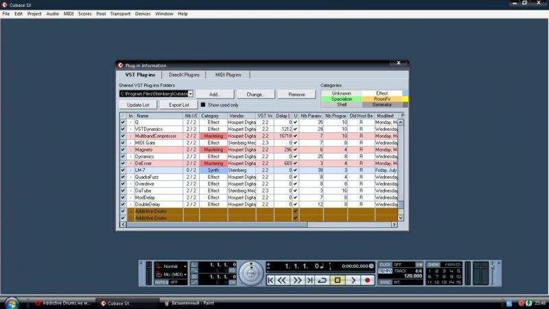Uncheck the enable checkbox for the MultibandCompressor row
This screenshot has width=549, height=309.
123,136
